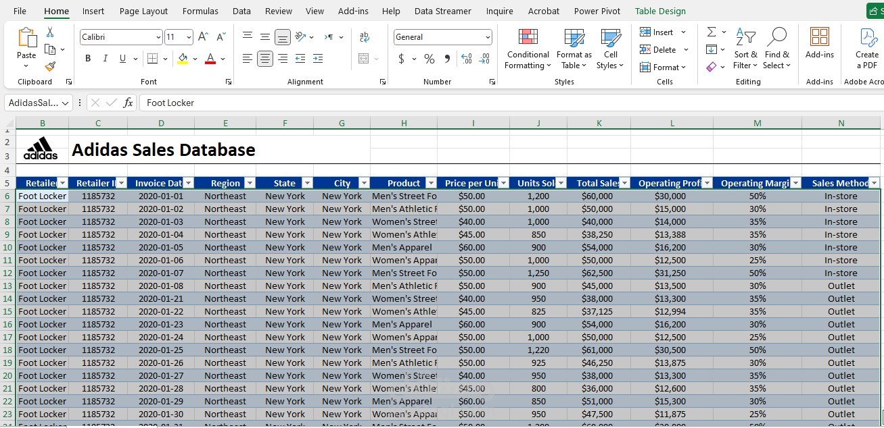Viewport: 884px width, 428px height.
Task: Open the Insert ribbon tab
Action: click(93, 11)
